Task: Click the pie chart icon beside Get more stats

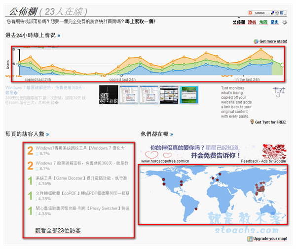Action: [x=256, y=41]
